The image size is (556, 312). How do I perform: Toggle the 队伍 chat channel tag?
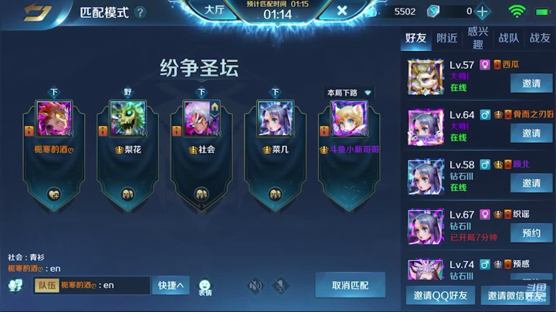coord(47,285)
